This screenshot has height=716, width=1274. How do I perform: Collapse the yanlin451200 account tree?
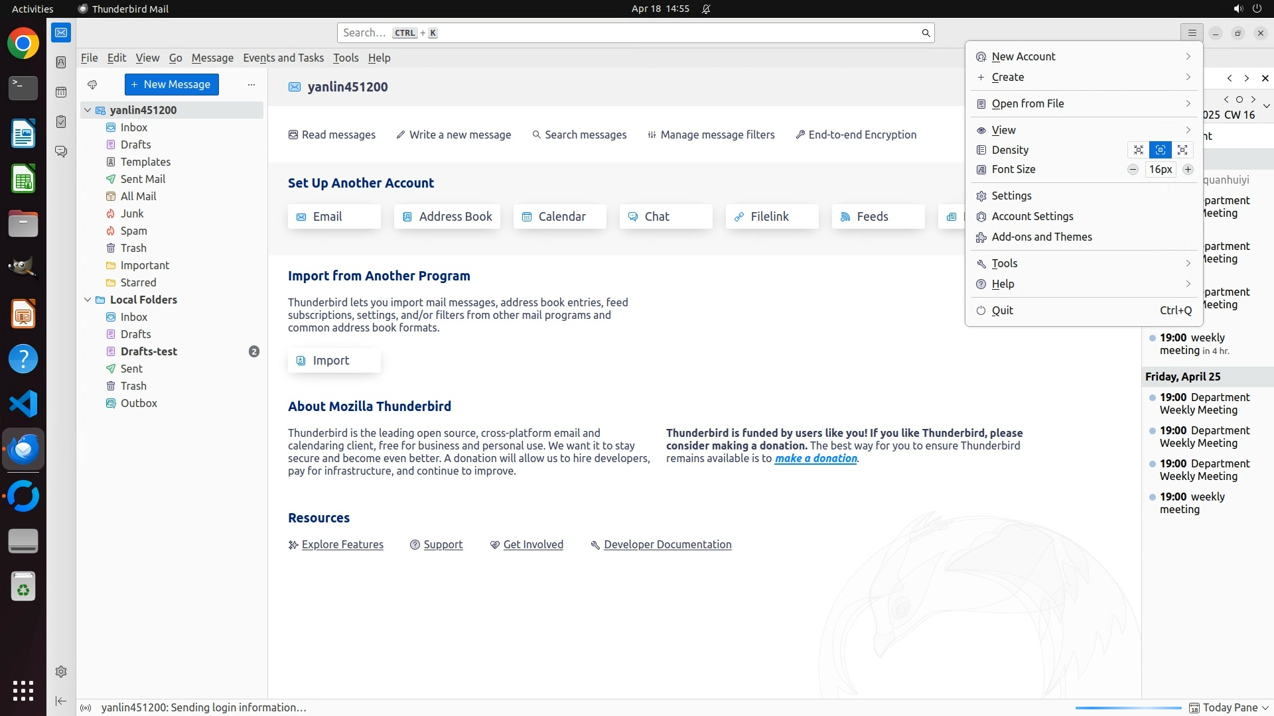click(x=88, y=110)
